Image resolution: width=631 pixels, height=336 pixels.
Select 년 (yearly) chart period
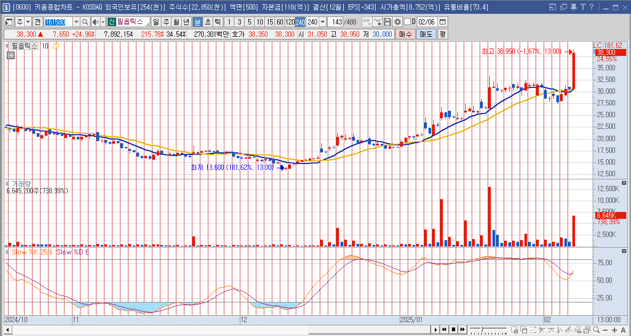tap(186, 22)
